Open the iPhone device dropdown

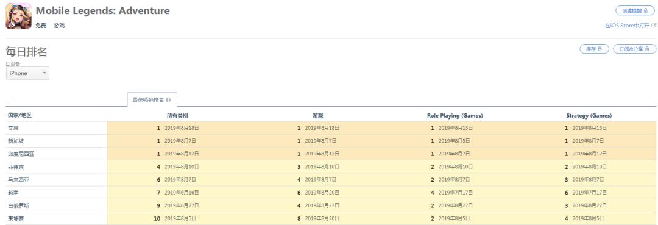(x=27, y=73)
